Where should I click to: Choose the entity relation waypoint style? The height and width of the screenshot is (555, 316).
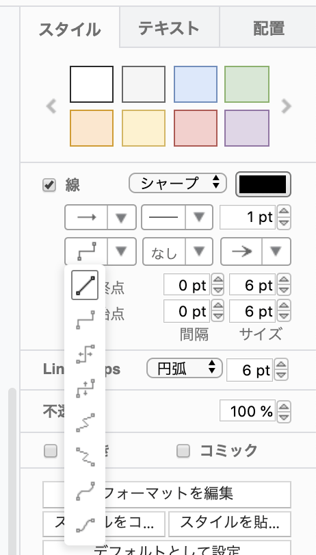(x=85, y=526)
